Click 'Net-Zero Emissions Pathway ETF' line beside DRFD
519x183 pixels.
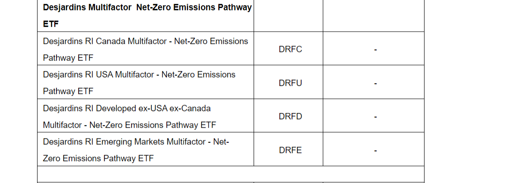pos(153,125)
